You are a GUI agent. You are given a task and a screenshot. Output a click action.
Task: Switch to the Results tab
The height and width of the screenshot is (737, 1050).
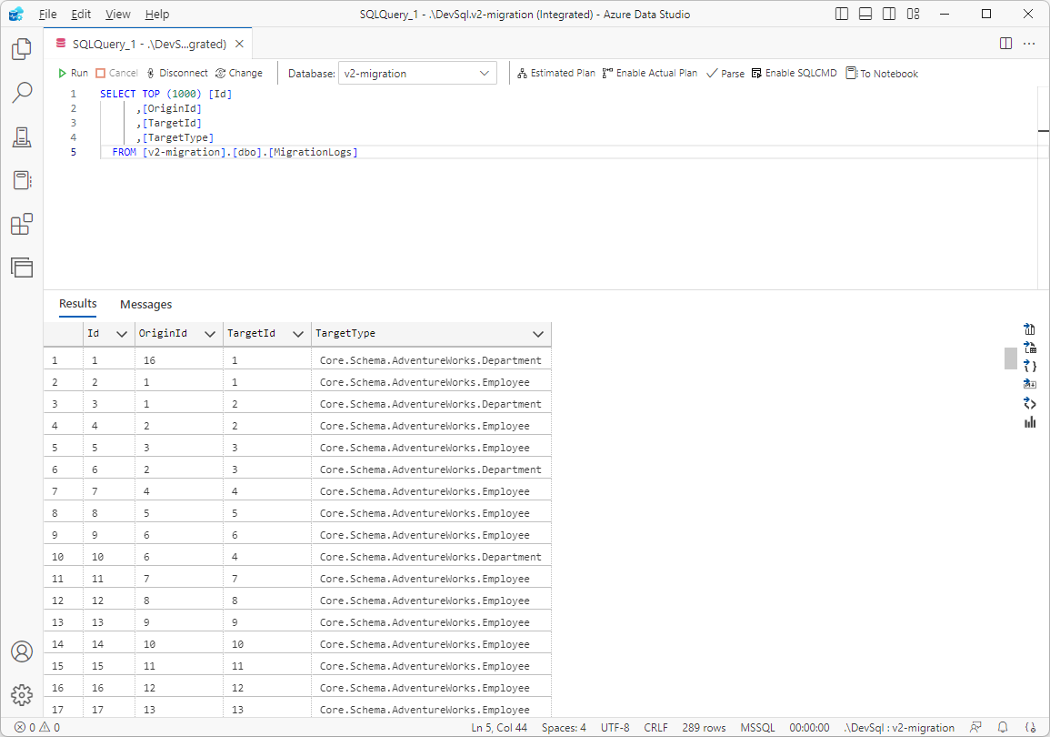[77, 304]
